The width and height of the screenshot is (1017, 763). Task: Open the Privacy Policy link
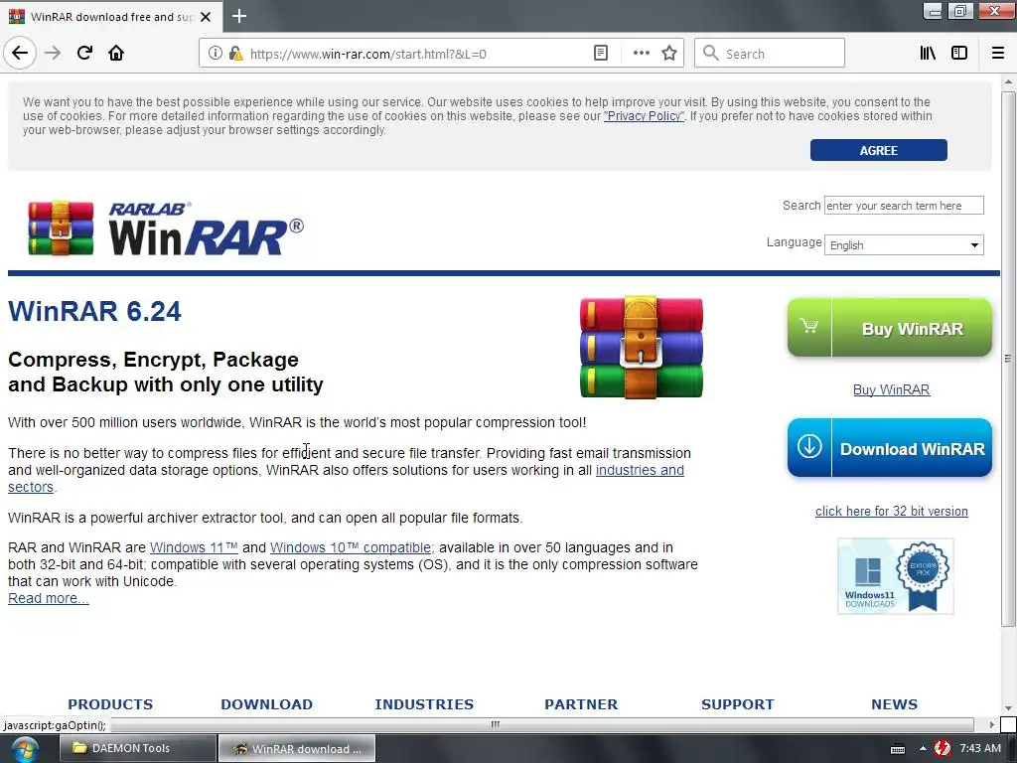click(644, 116)
